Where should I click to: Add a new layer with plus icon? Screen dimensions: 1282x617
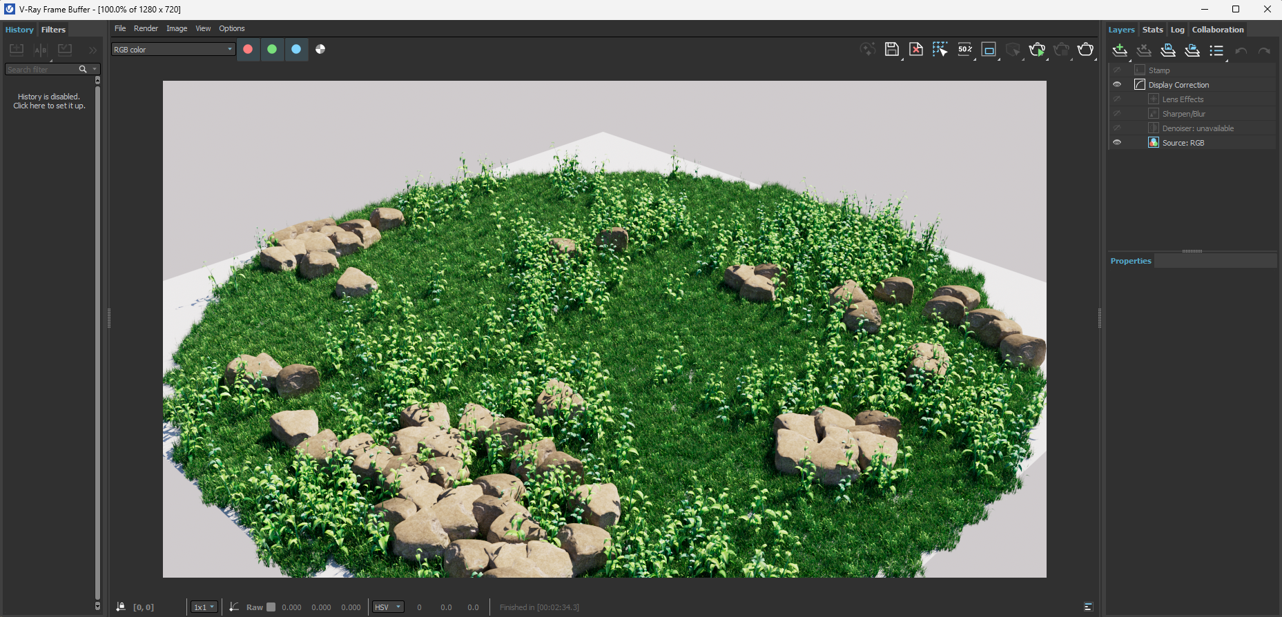click(x=1120, y=50)
